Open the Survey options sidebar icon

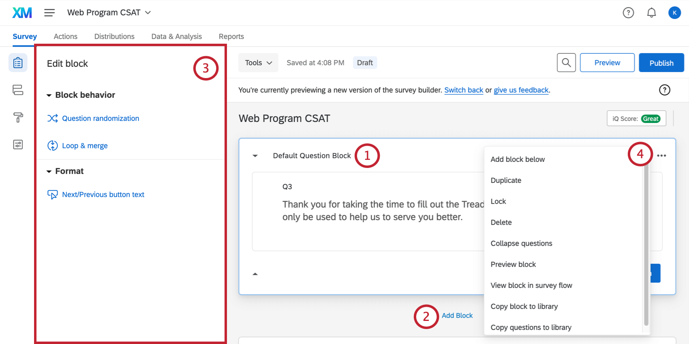pos(18,144)
